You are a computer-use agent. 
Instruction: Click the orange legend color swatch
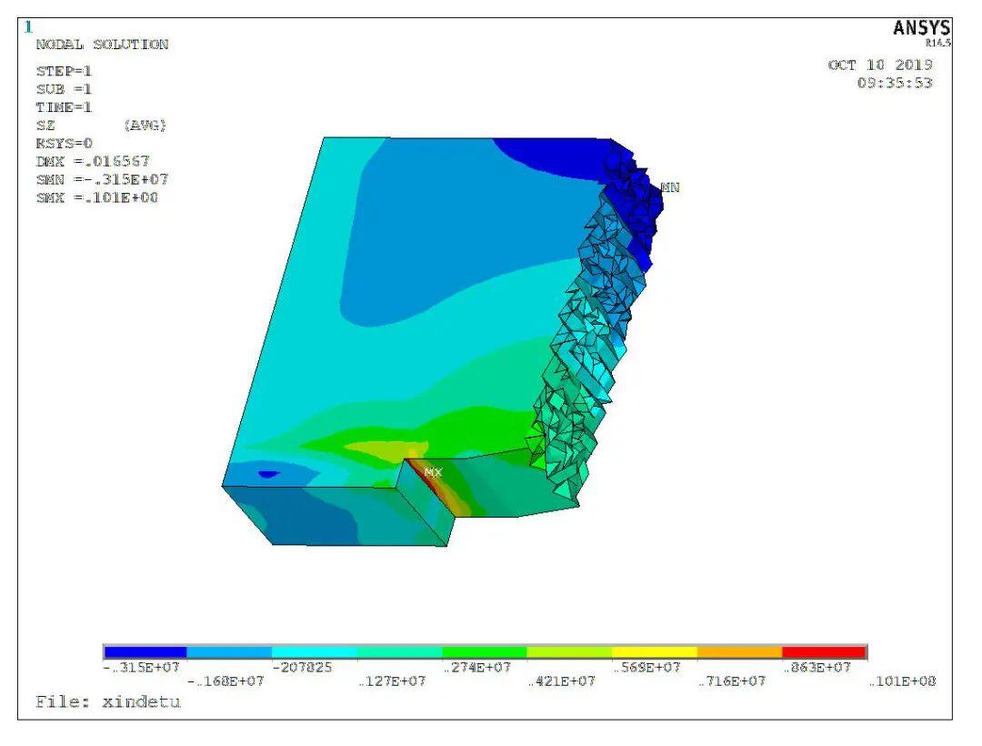739,652
